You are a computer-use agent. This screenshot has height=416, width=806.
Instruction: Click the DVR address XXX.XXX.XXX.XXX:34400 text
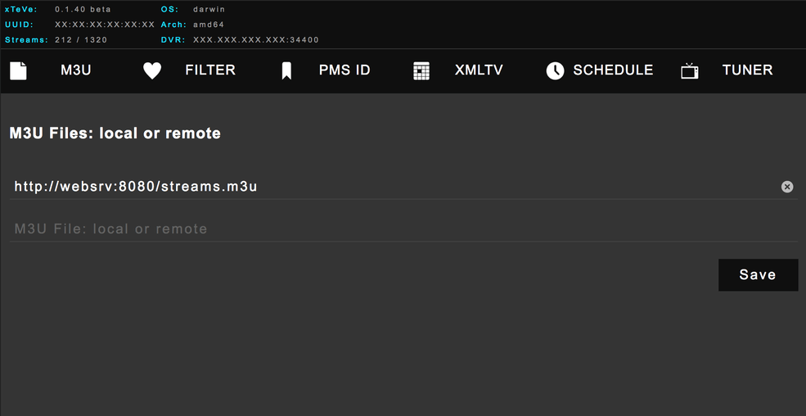click(x=255, y=39)
